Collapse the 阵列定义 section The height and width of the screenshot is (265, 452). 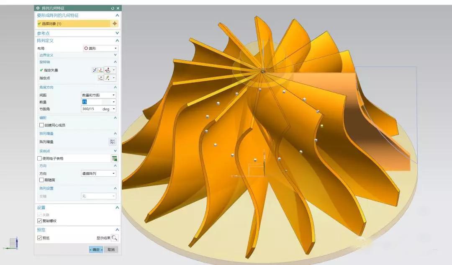tap(117, 41)
